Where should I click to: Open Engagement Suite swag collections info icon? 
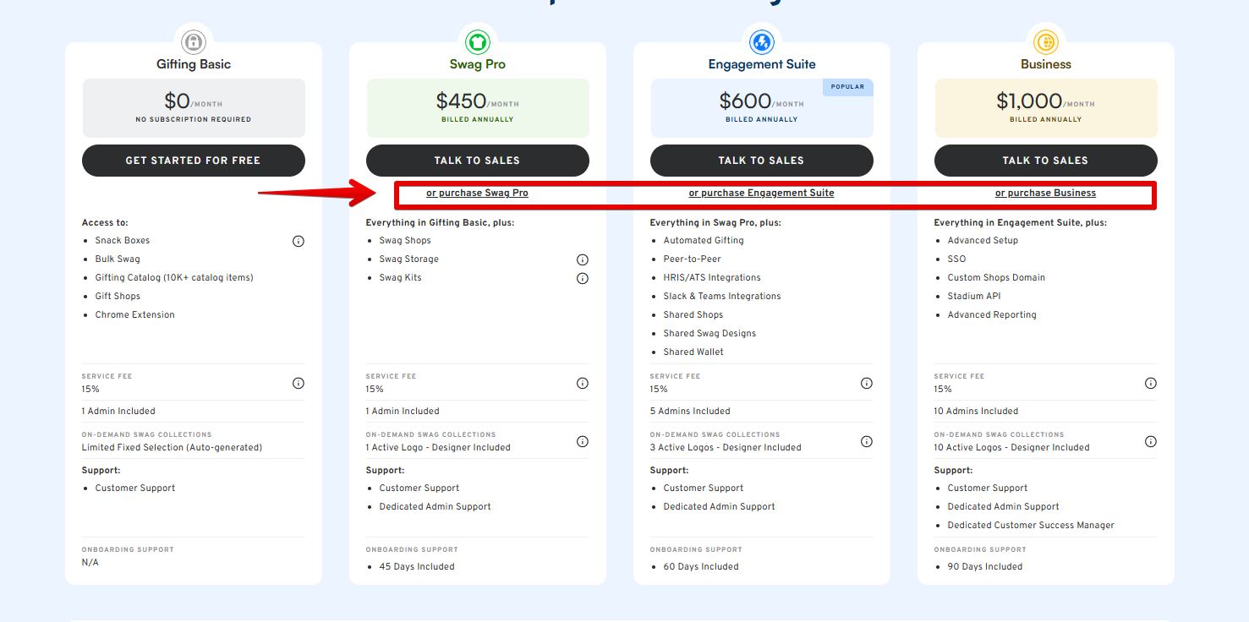point(867,441)
